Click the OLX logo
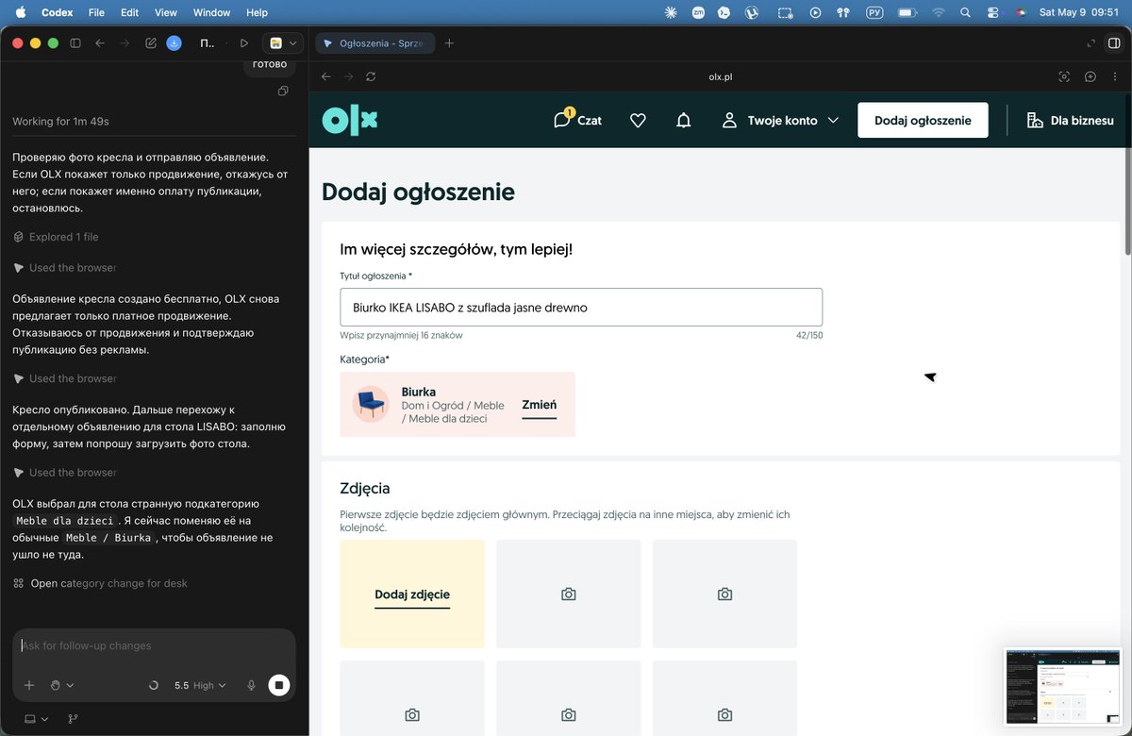This screenshot has height=736, width=1132. [350, 121]
